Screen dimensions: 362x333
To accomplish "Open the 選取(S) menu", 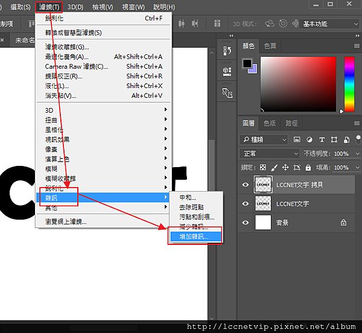I will coord(21,7).
